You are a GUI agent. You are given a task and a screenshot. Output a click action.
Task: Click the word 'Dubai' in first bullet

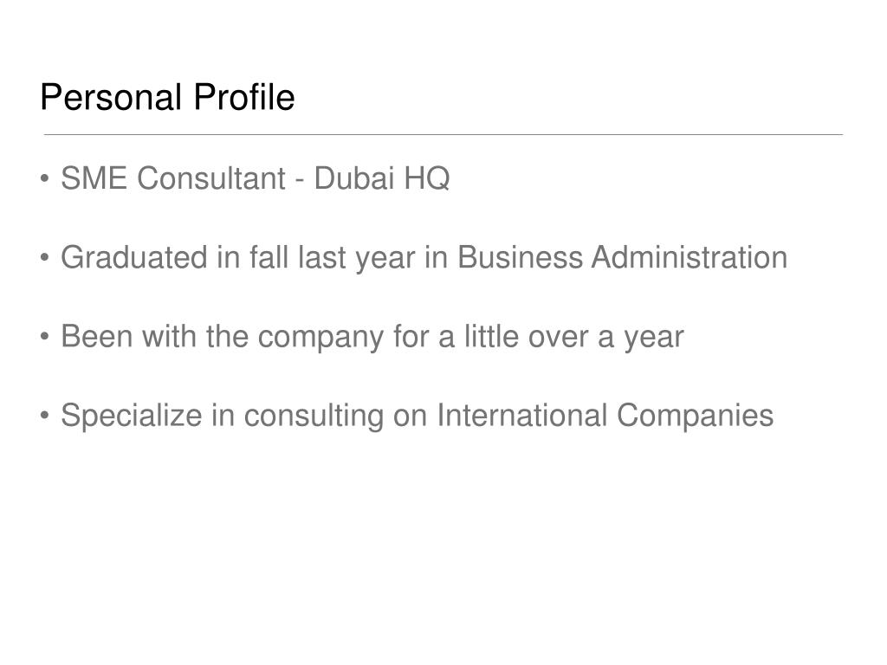coord(354,178)
